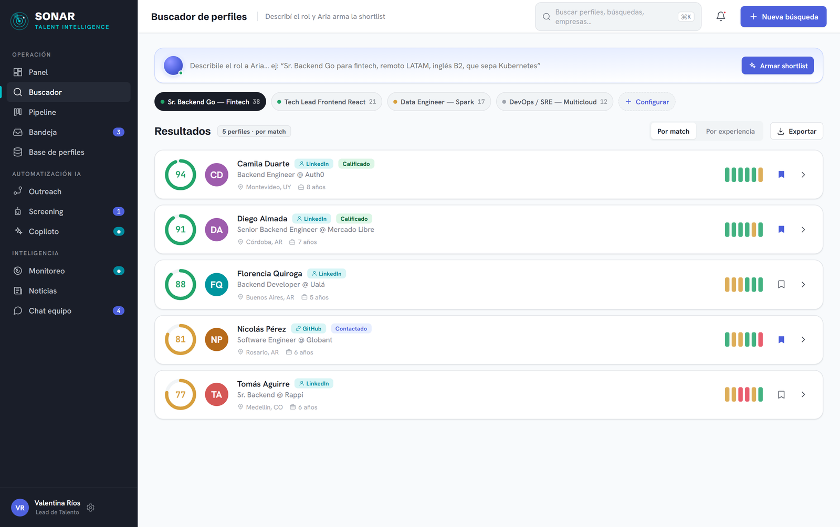Sort results Por match
840x527 pixels.
tap(674, 131)
